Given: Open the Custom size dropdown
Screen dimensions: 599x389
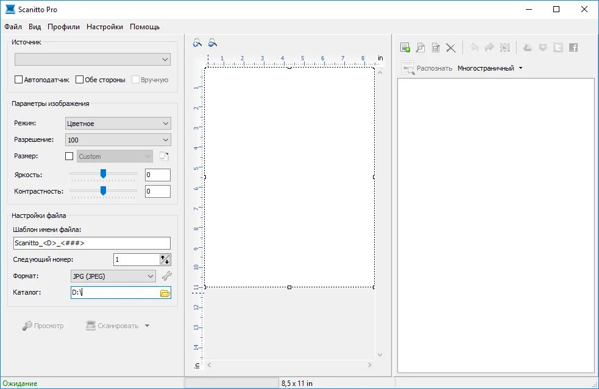Looking at the screenshot, I should click(115, 156).
